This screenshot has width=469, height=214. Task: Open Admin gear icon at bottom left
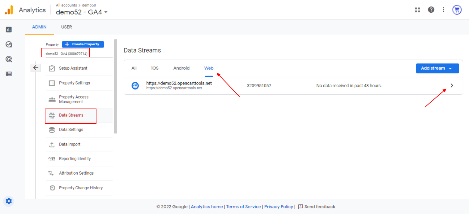coord(9,201)
